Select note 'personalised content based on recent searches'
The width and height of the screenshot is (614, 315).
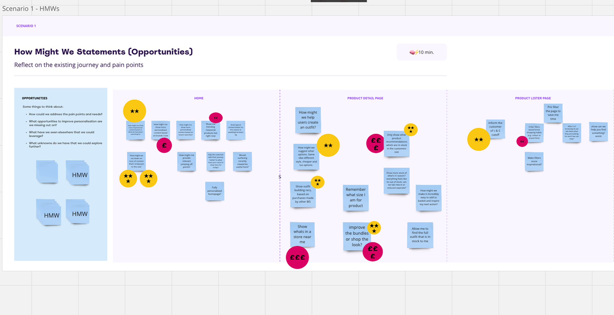[185, 130]
